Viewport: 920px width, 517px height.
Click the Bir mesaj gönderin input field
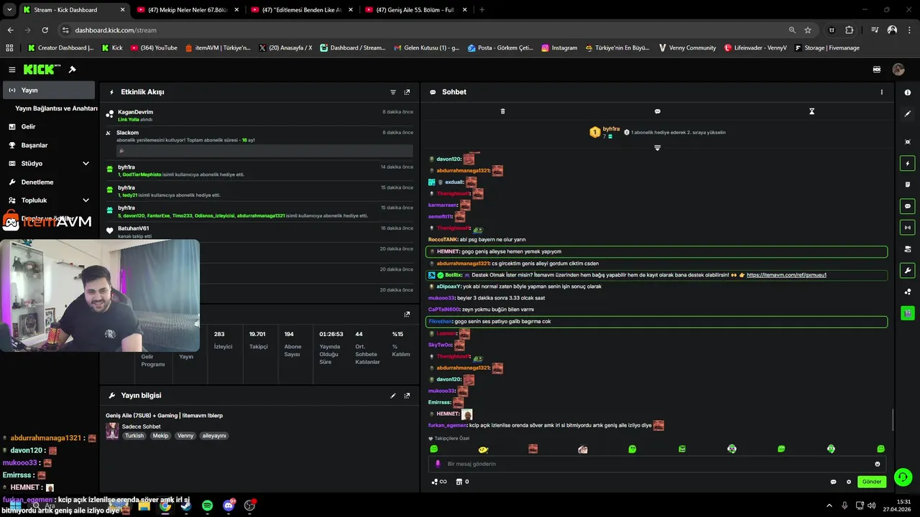tap(657, 464)
